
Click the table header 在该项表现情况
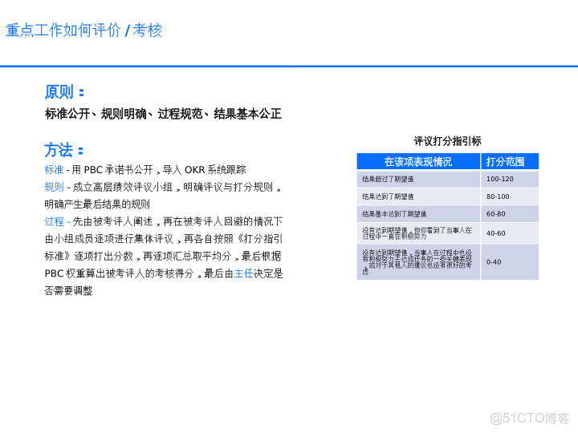pyautogui.click(x=418, y=161)
